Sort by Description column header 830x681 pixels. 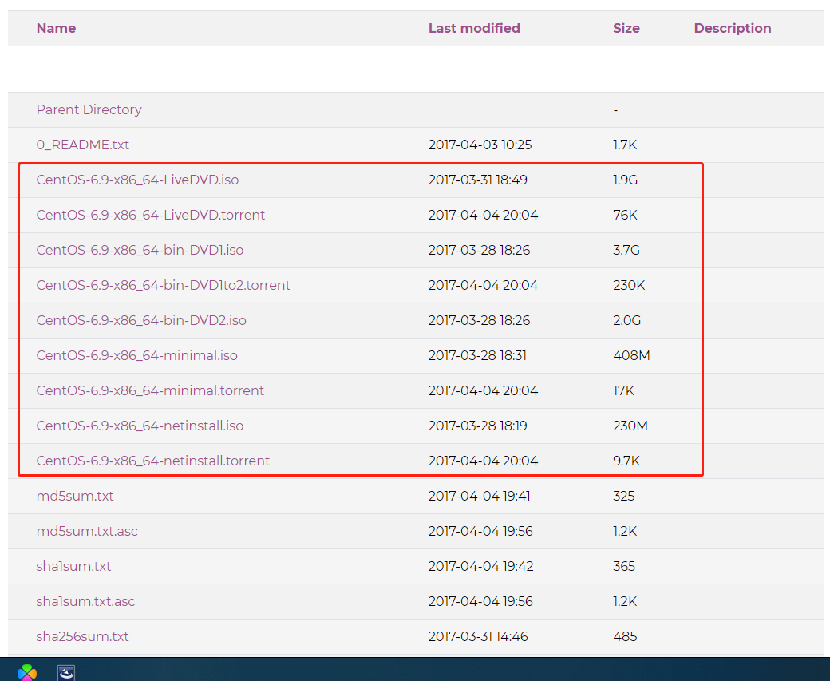(733, 28)
